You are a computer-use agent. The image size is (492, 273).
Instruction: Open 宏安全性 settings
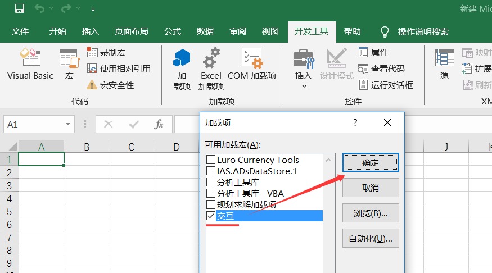[110, 85]
